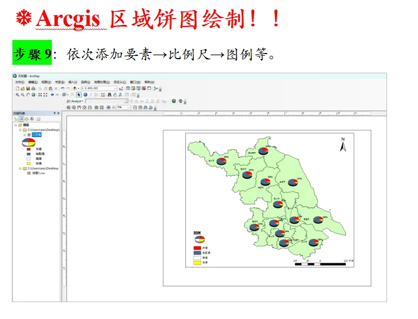
Task: Open the ArcToolbox window icon
Action: [x=144, y=88]
